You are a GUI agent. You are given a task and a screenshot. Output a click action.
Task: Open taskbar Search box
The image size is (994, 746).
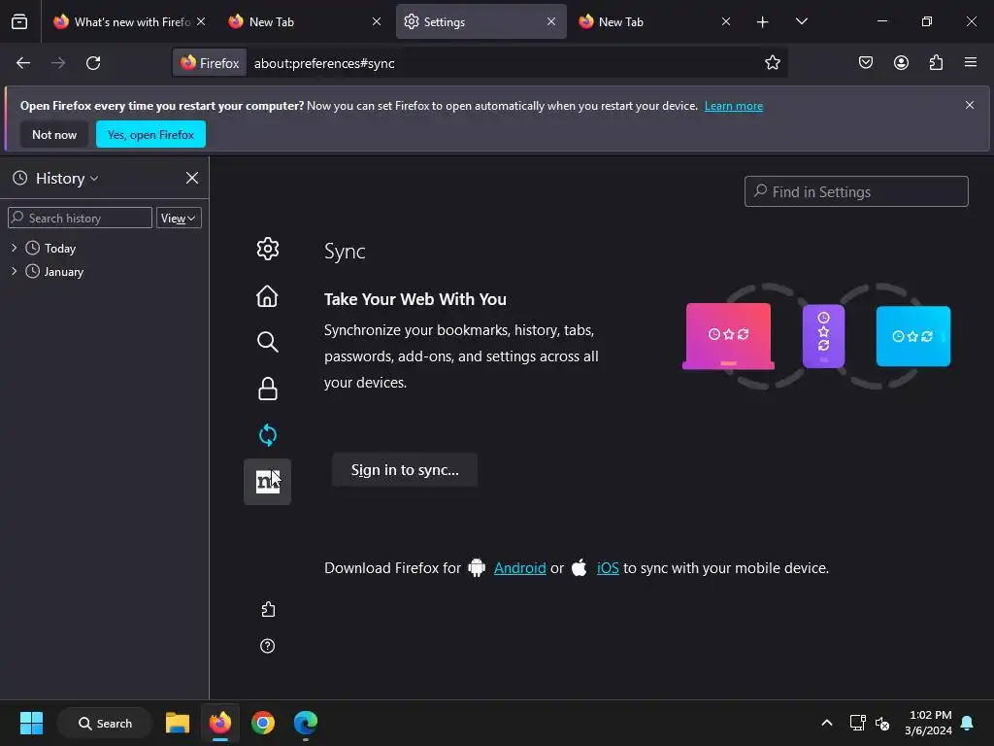105,724
